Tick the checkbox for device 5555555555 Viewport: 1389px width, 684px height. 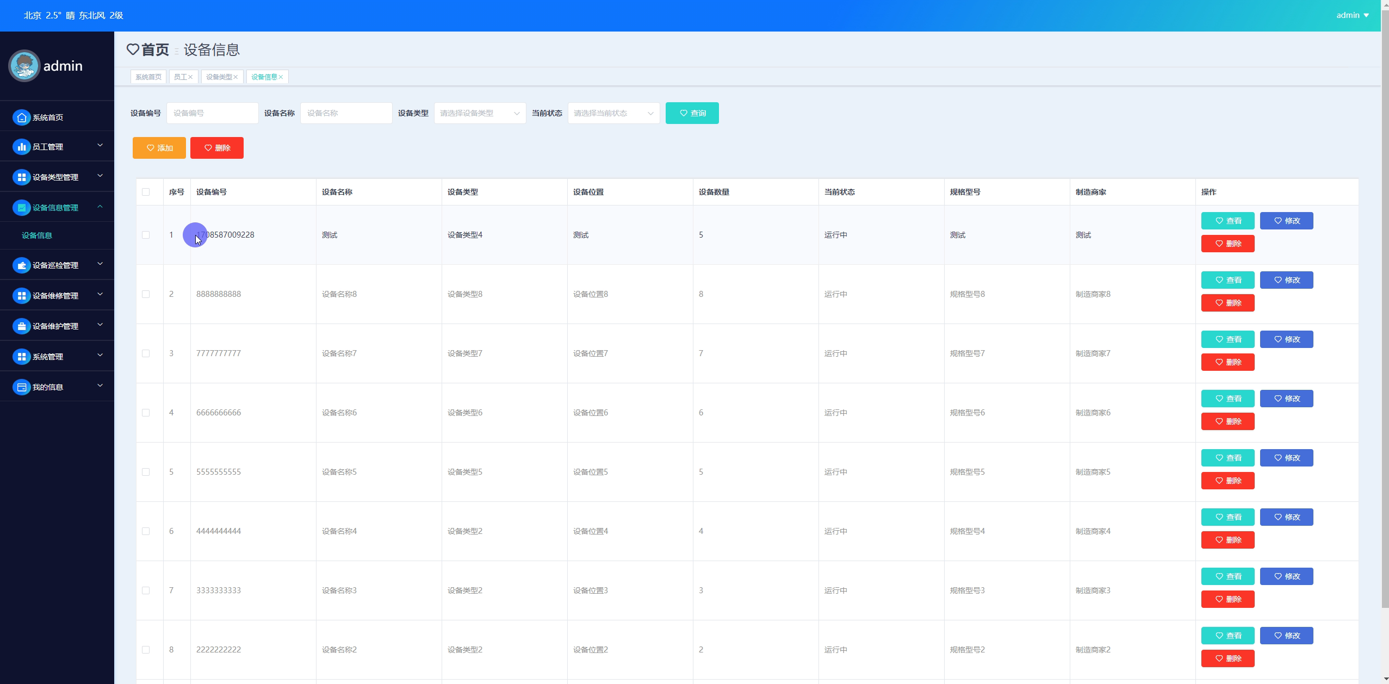click(x=146, y=472)
